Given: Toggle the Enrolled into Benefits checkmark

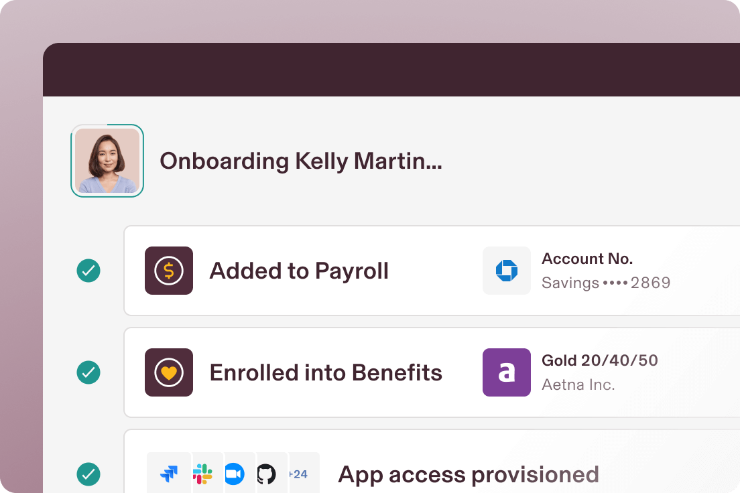Looking at the screenshot, I should pos(88,372).
